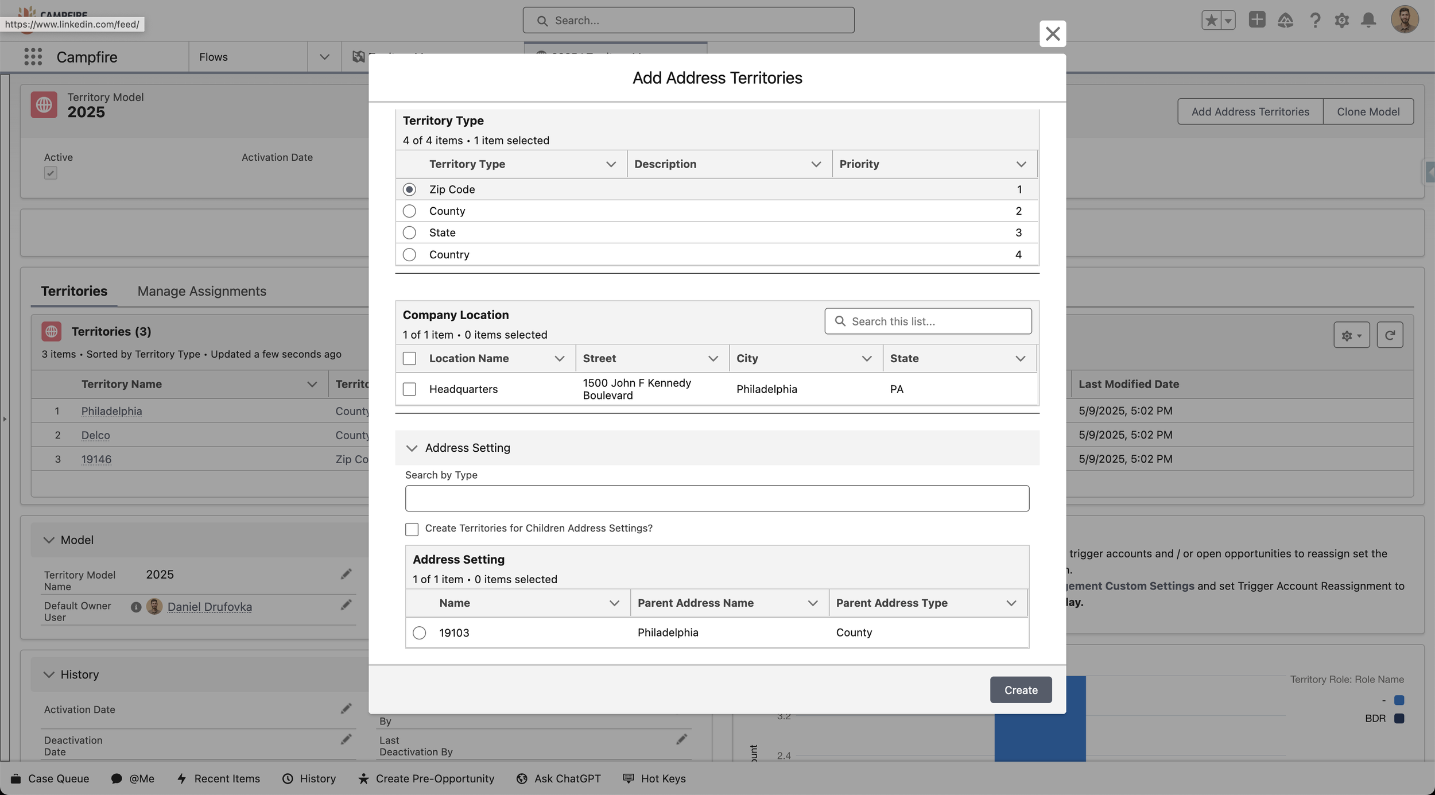The width and height of the screenshot is (1435, 795).
Task: Collapse the Address Setting section
Action: [x=412, y=448]
